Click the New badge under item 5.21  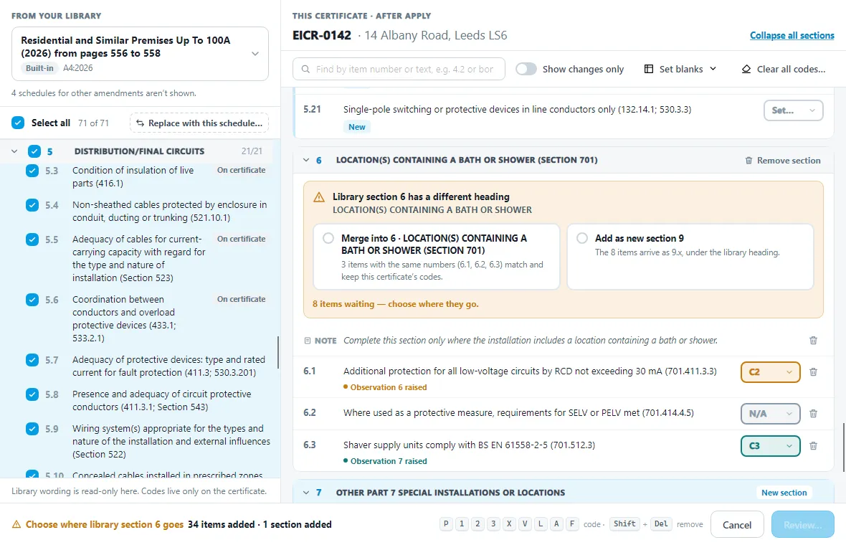pyautogui.click(x=356, y=127)
